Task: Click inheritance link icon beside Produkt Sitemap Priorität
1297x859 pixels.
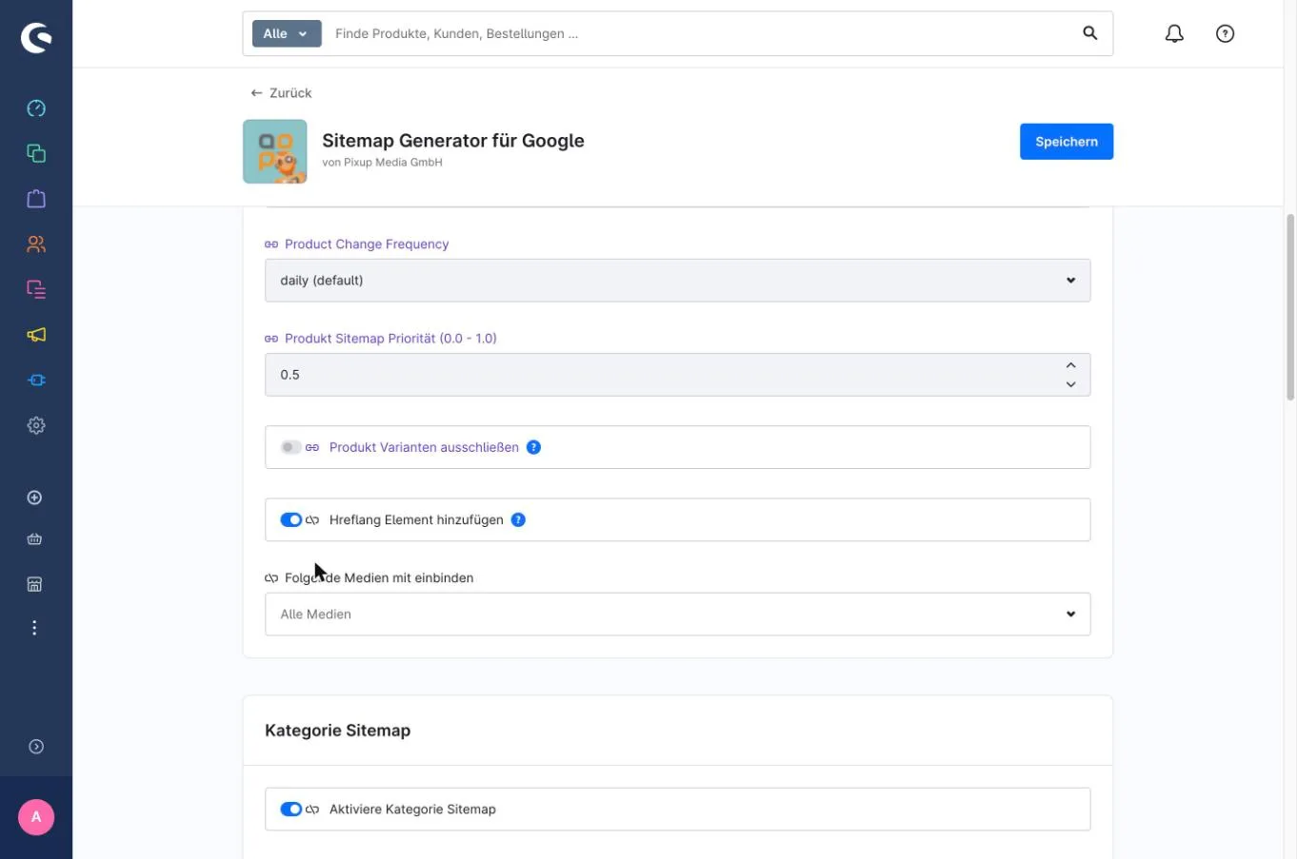Action: (271, 339)
